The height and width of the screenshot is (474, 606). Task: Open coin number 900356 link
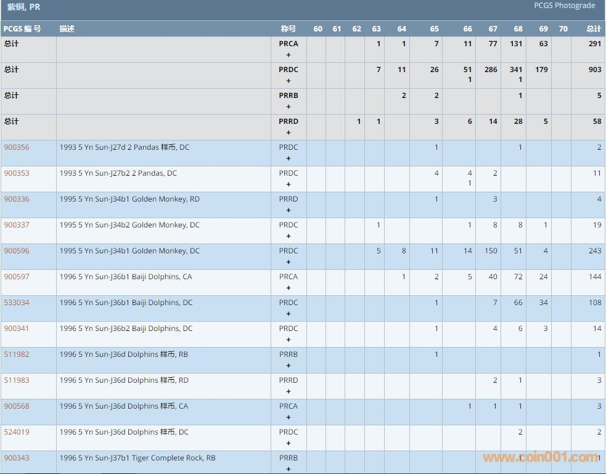click(x=17, y=147)
